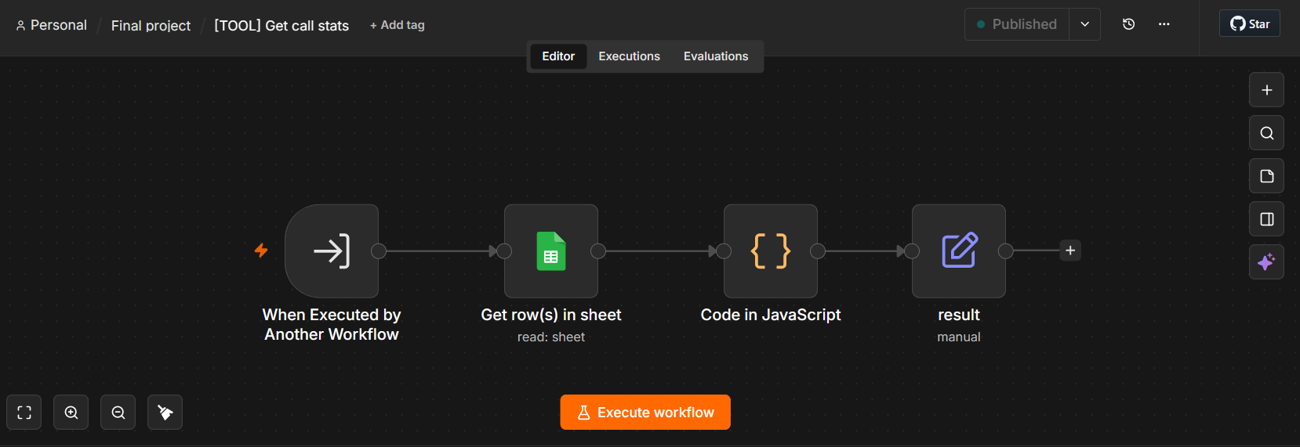Click the Add tag link
This screenshot has height=447, width=1300.
(x=398, y=25)
